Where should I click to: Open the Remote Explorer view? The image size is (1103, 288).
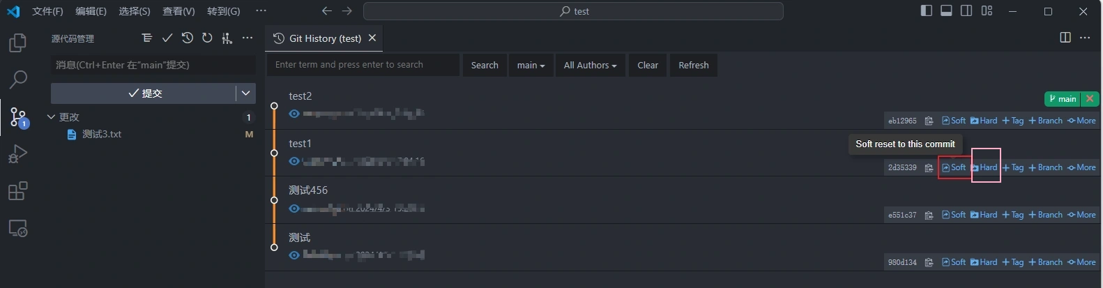click(x=17, y=228)
